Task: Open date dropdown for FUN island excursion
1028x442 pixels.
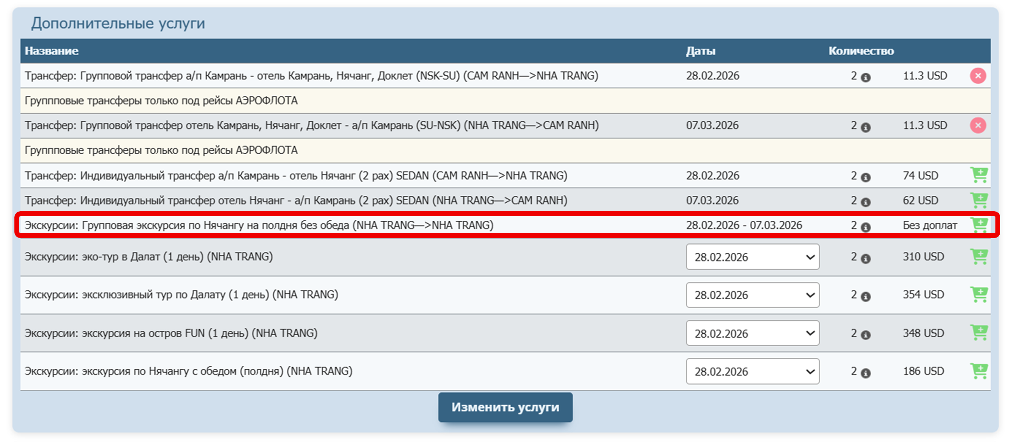Action: [752, 333]
